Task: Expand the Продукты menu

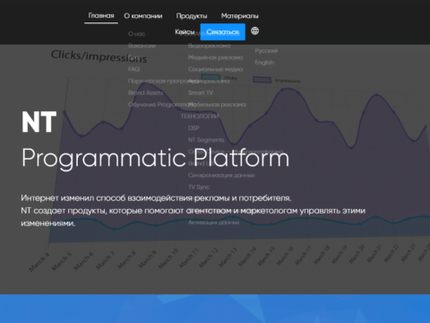Action: click(x=192, y=16)
